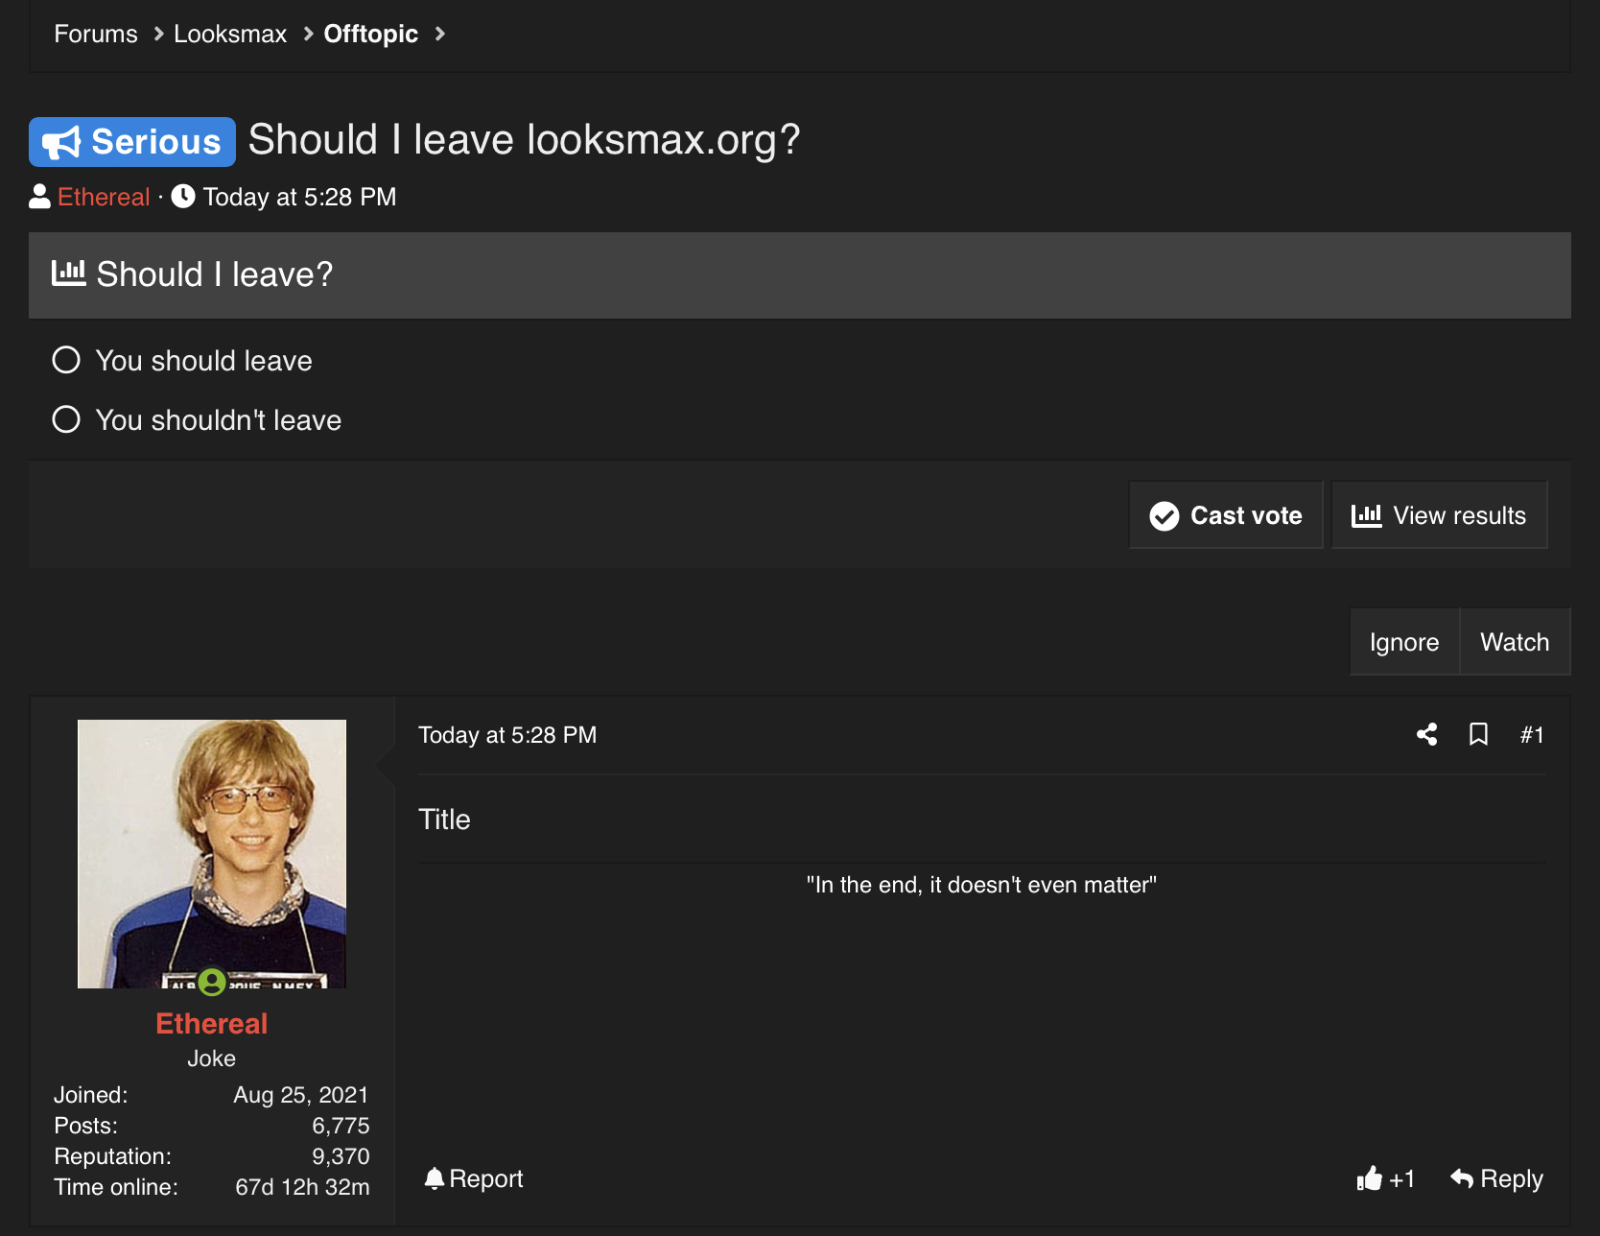Click the "Joke" user title
The width and height of the screenshot is (1600, 1236).
[212, 1058]
